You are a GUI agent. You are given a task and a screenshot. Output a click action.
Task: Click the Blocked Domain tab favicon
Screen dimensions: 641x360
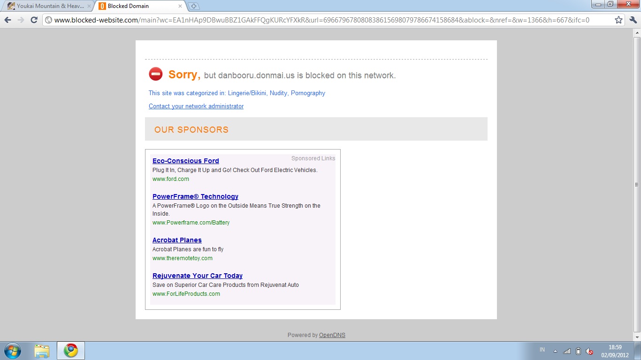102,6
